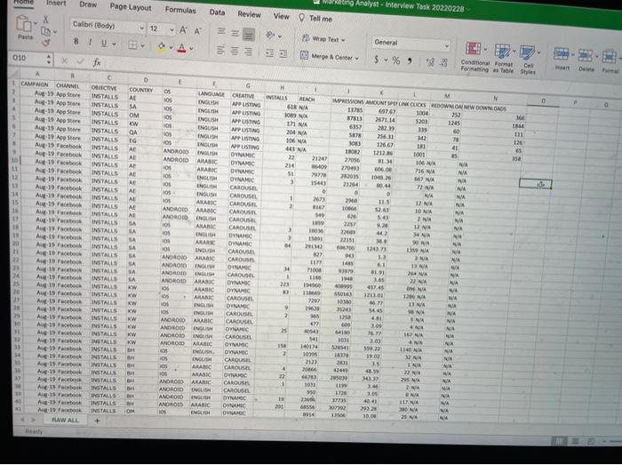622x465 pixels.
Task: Open the View ribbon tab
Action: pyautogui.click(x=282, y=16)
